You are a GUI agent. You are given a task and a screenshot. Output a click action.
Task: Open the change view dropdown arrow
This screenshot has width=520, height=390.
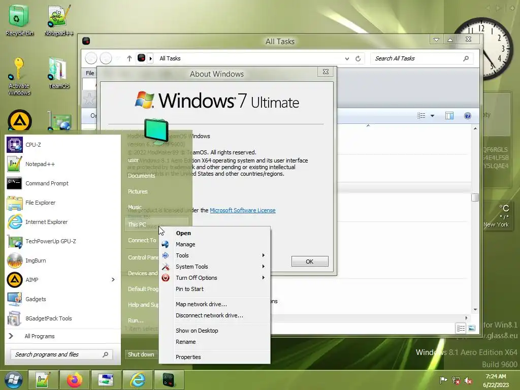point(432,115)
